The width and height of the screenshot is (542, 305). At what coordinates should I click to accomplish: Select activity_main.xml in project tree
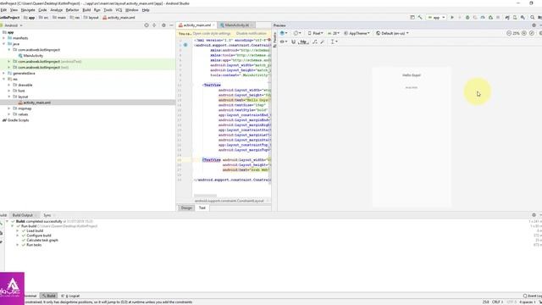[x=36, y=103]
